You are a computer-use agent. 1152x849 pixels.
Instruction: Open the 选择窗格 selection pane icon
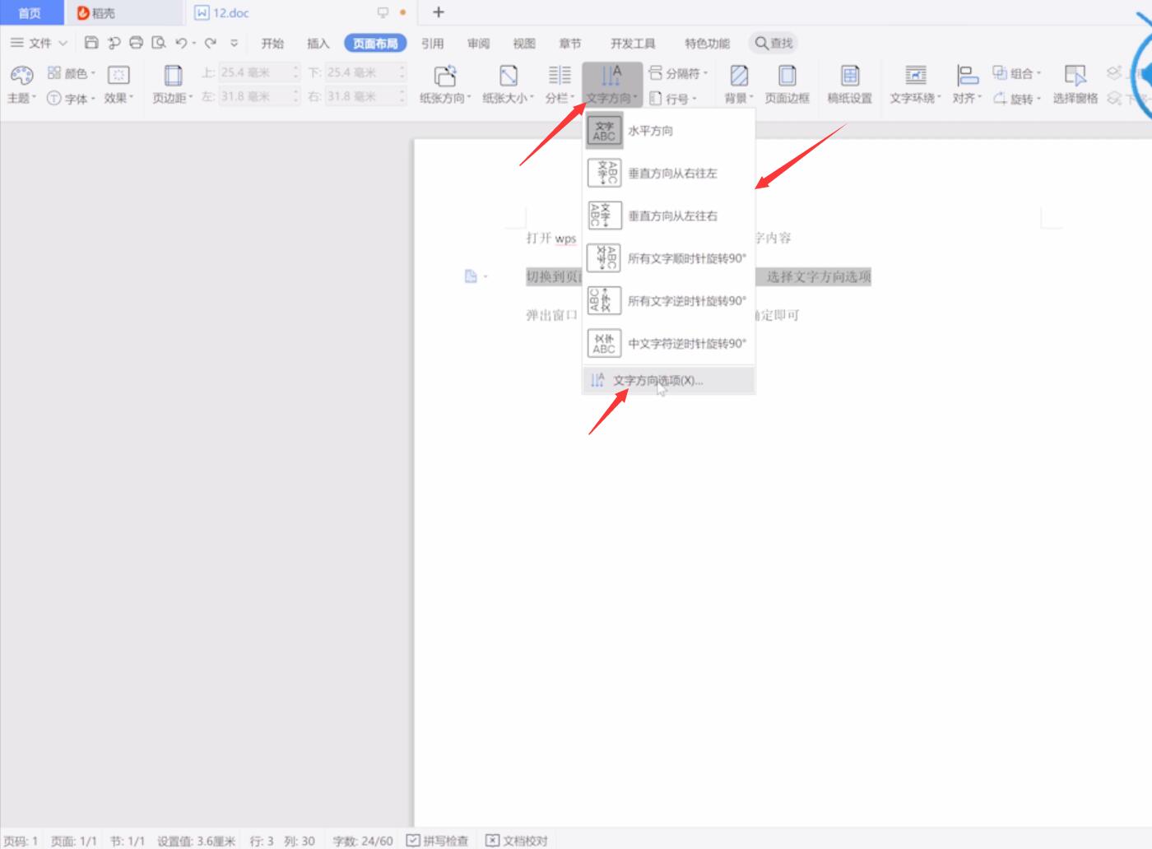(1075, 84)
